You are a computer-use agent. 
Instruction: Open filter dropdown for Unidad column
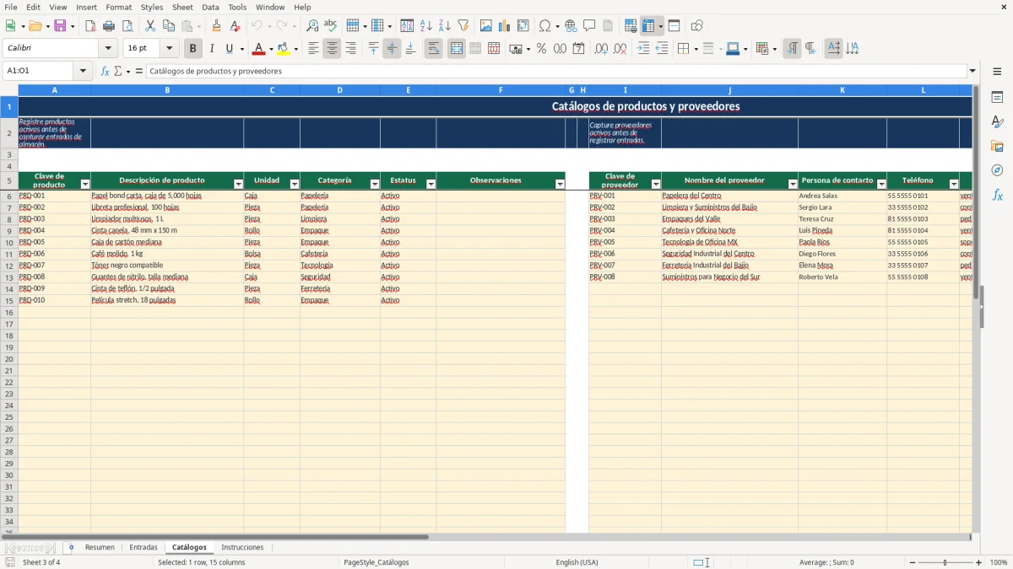(295, 184)
